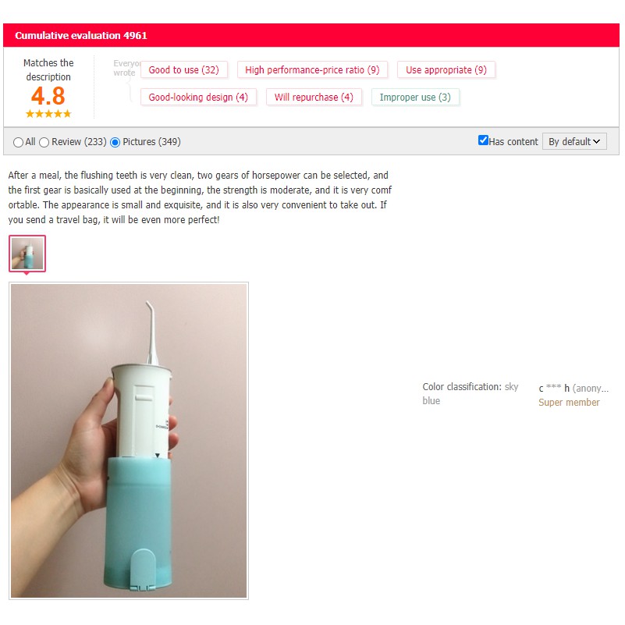Viewport: 625px width, 625px height.
Task: Uncheck the Has content checkbox
Action: click(483, 140)
